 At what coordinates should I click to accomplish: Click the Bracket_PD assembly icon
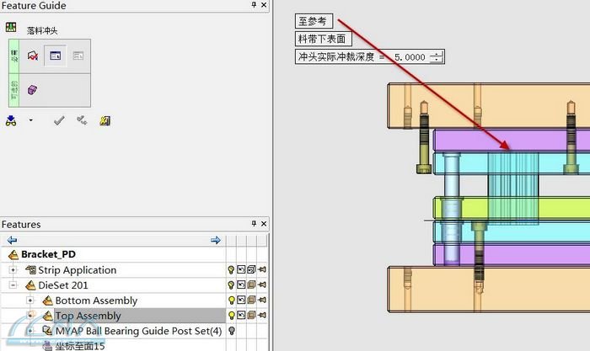tap(13, 255)
